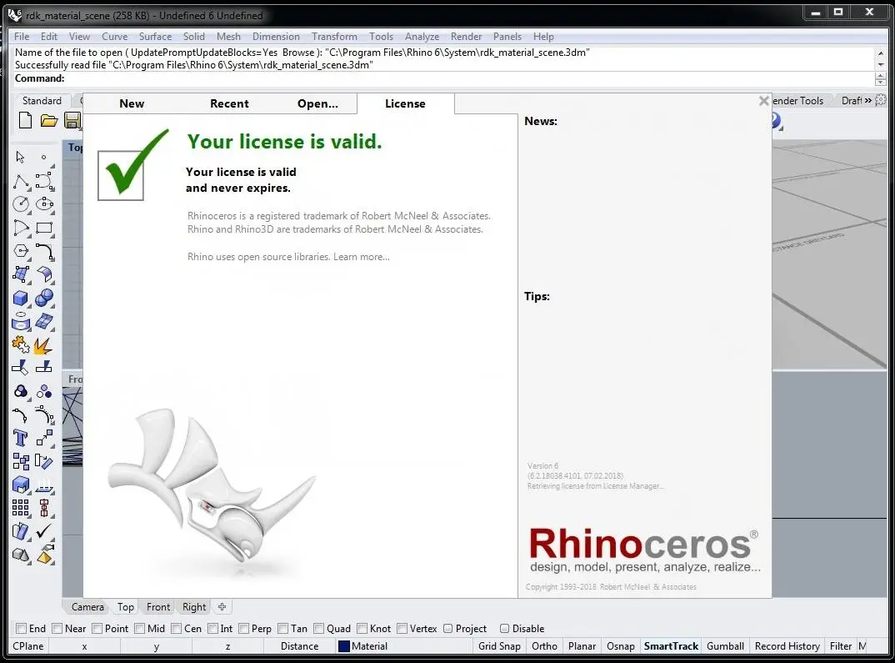
Task: Enable the Cen osnap checkbox
Action: (x=177, y=629)
